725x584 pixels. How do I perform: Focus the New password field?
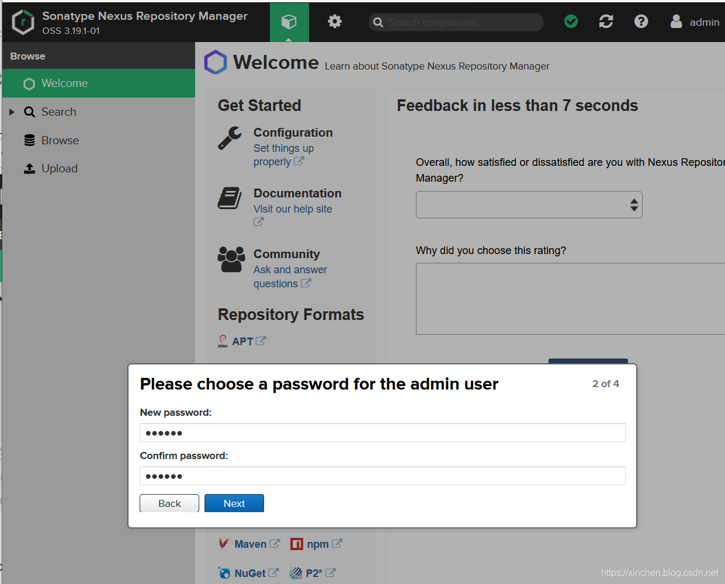(x=383, y=433)
